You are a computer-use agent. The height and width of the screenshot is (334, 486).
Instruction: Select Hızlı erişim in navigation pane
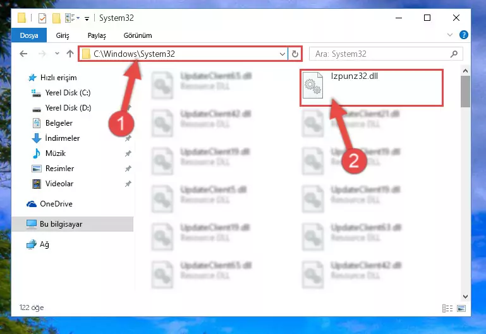click(x=58, y=78)
